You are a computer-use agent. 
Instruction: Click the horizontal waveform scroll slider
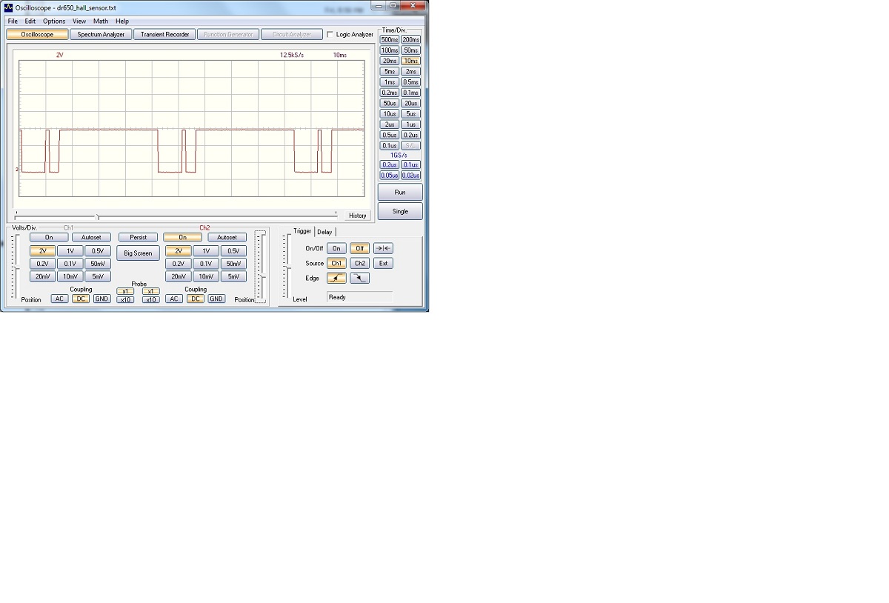pyautogui.click(x=98, y=217)
